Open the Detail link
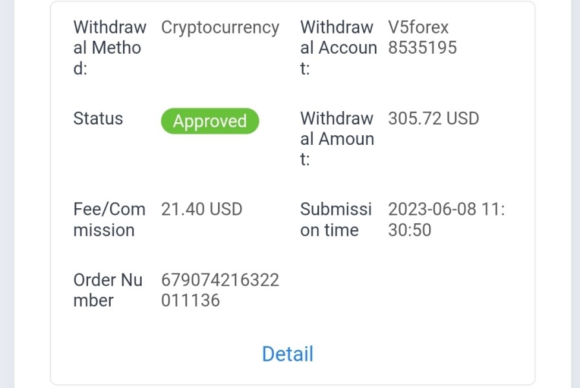580x388 pixels. [287, 354]
